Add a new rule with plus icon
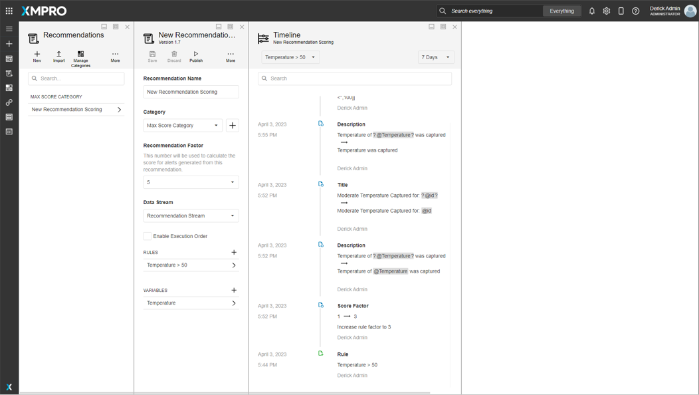Viewport: 699px width, 395px height. coord(234,253)
